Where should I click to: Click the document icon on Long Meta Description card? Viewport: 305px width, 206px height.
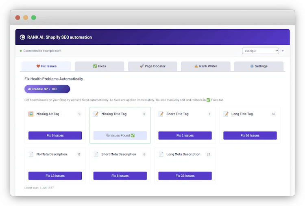[161, 154]
